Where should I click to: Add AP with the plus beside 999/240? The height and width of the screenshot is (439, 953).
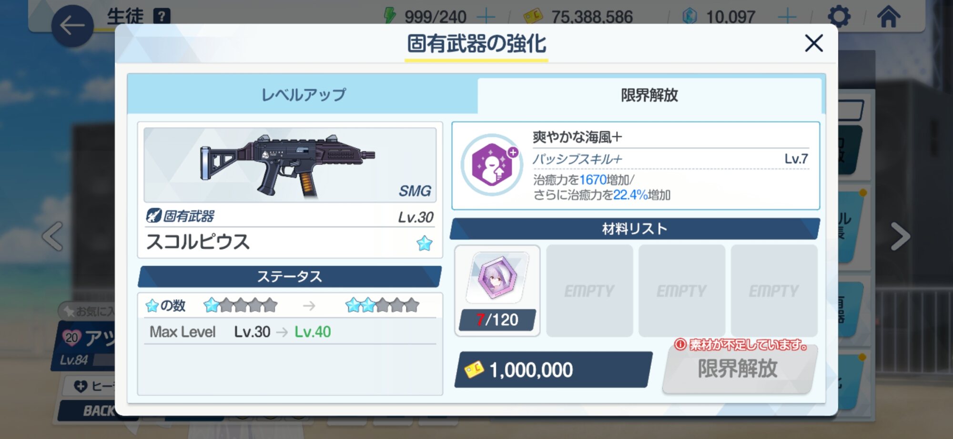click(486, 17)
